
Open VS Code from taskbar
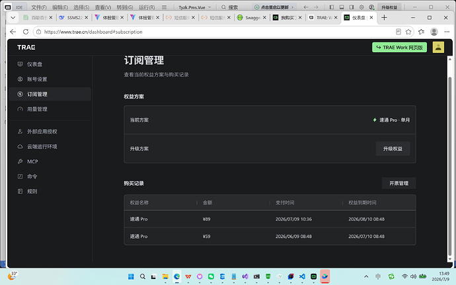tap(302, 276)
